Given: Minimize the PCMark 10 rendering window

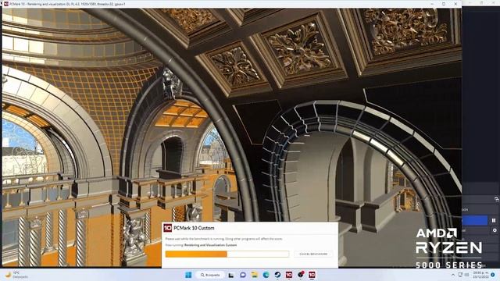Looking at the screenshot, I should [432, 4].
